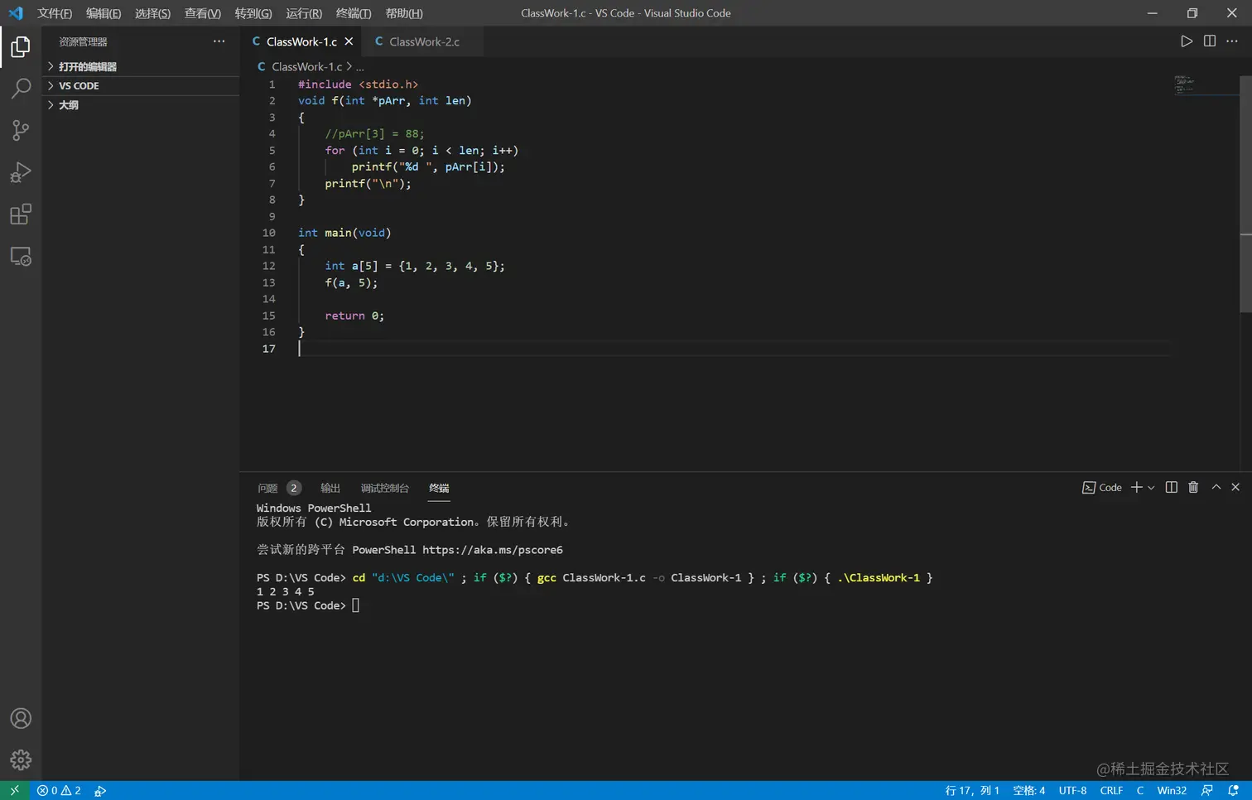This screenshot has height=800, width=1252.
Task: Select the ClassWork-1.c editor tab
Action: 301,41
